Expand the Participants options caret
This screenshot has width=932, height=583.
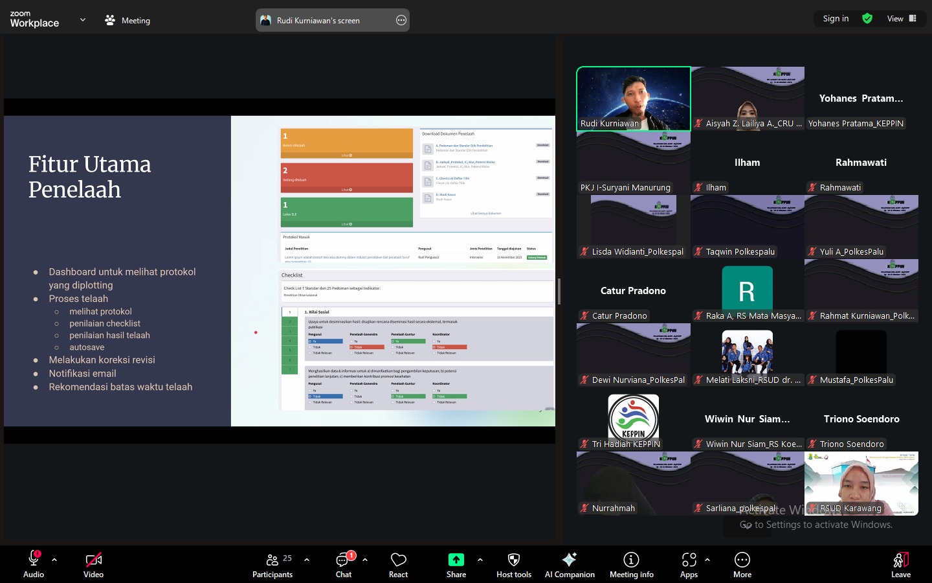pyautogui.click(x=307, y=560)
